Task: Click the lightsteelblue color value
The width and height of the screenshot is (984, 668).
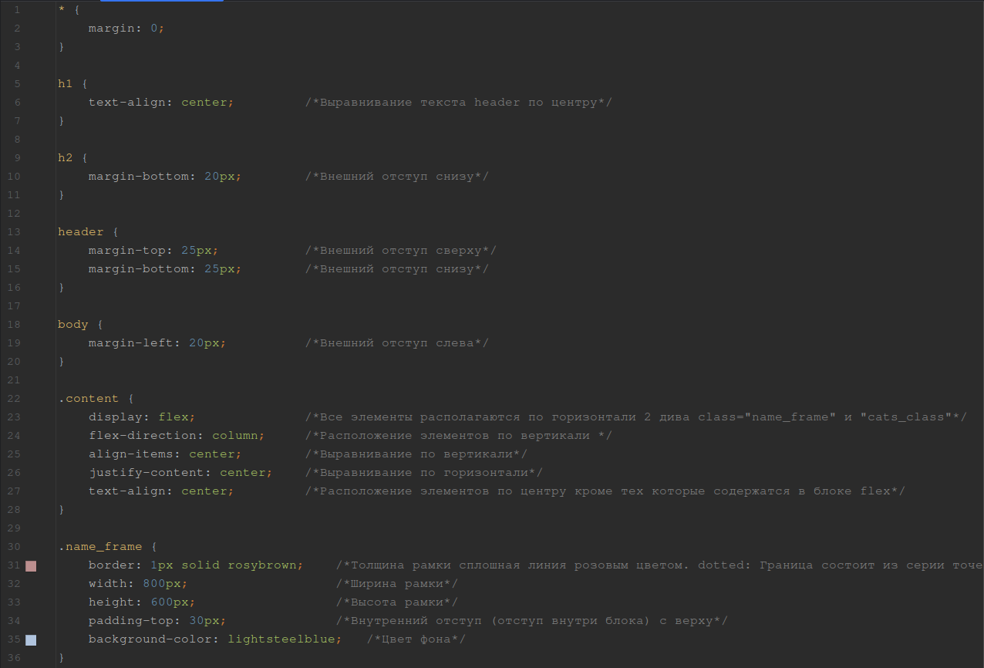Action: point(281,639)
